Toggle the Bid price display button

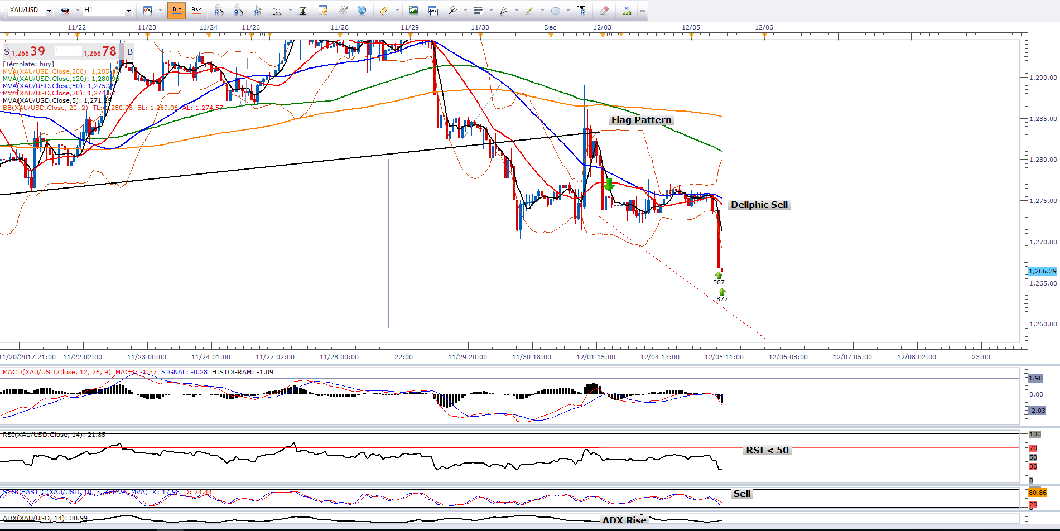click(x=177, y=10)
